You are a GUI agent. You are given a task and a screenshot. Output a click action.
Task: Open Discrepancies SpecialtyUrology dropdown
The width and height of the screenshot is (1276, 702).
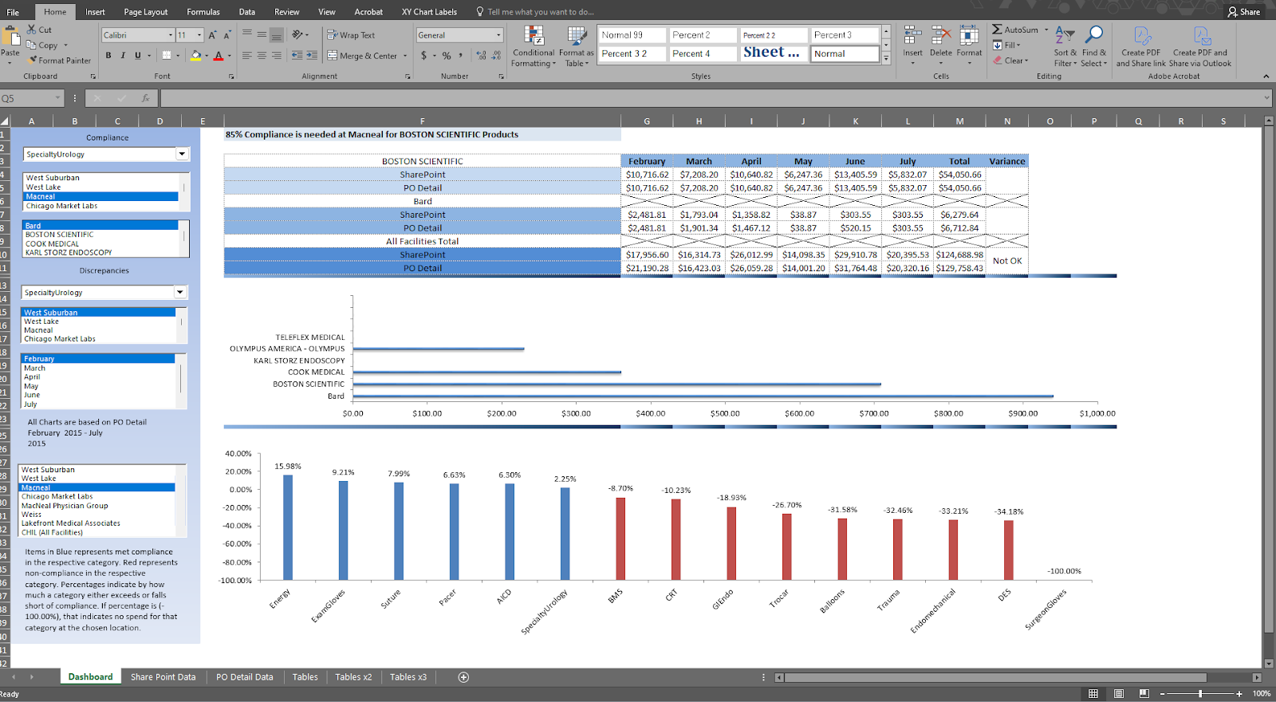(180, 292)
